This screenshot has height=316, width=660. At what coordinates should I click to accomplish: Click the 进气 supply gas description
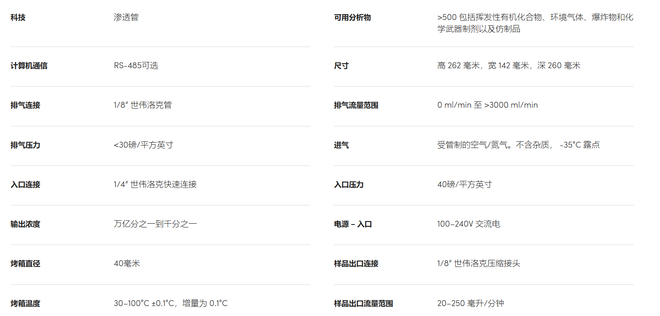click(518, 145)
